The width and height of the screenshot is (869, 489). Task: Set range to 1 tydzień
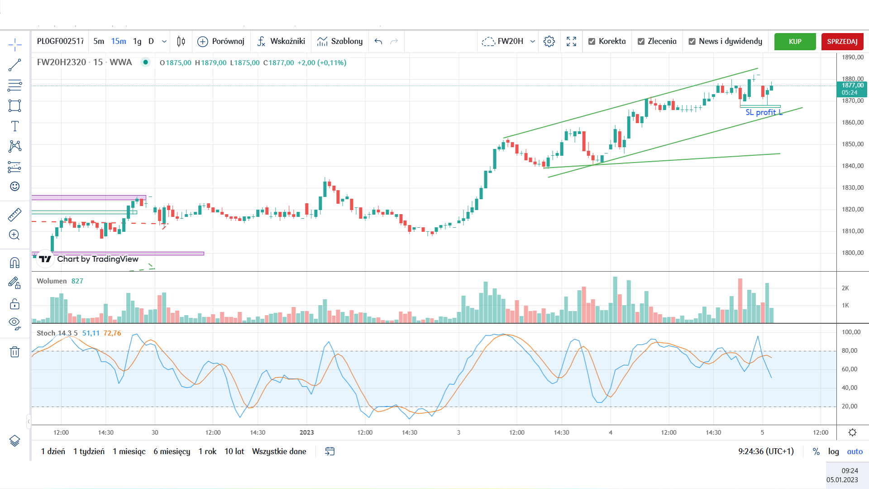[x=89, y=451]
